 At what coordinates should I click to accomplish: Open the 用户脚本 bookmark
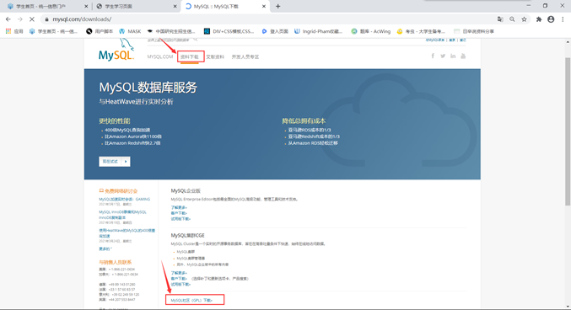100,31
